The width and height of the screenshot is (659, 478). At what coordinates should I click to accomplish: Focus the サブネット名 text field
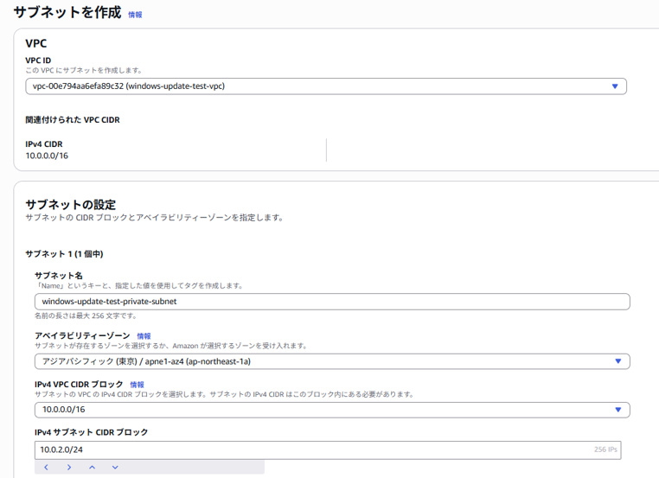[x=331, y=302]
